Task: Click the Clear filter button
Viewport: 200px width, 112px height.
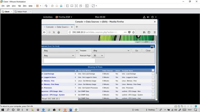Action: point(148,50)
